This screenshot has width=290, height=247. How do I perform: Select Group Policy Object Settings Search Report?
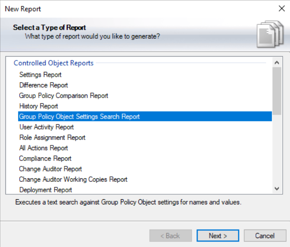tap(79, 117)
